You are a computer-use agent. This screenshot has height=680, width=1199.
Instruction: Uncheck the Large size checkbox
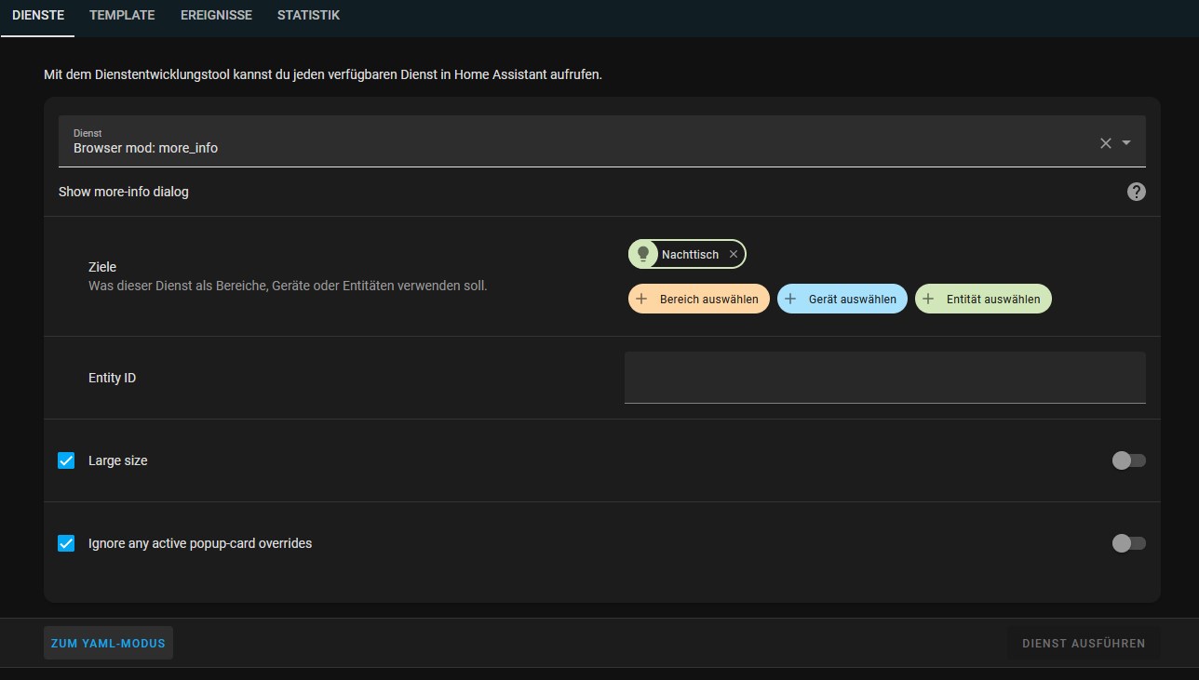(65, 460)
